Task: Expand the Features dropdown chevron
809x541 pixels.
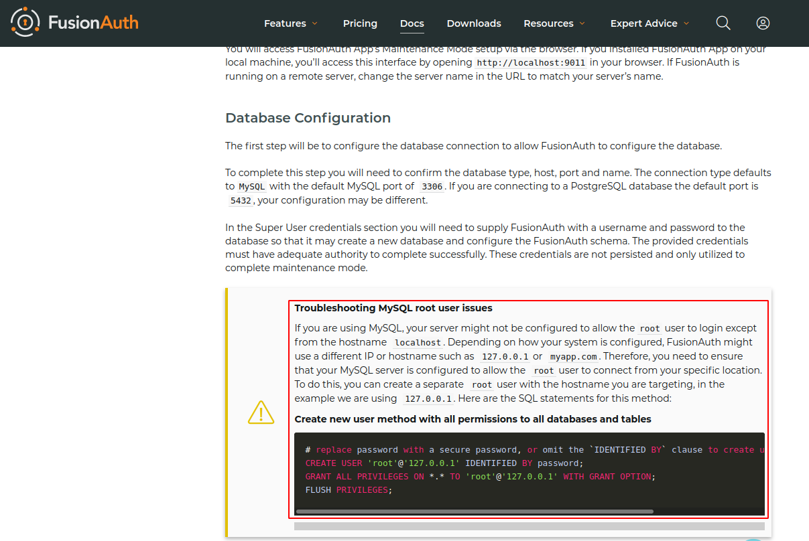Action: 314,23
